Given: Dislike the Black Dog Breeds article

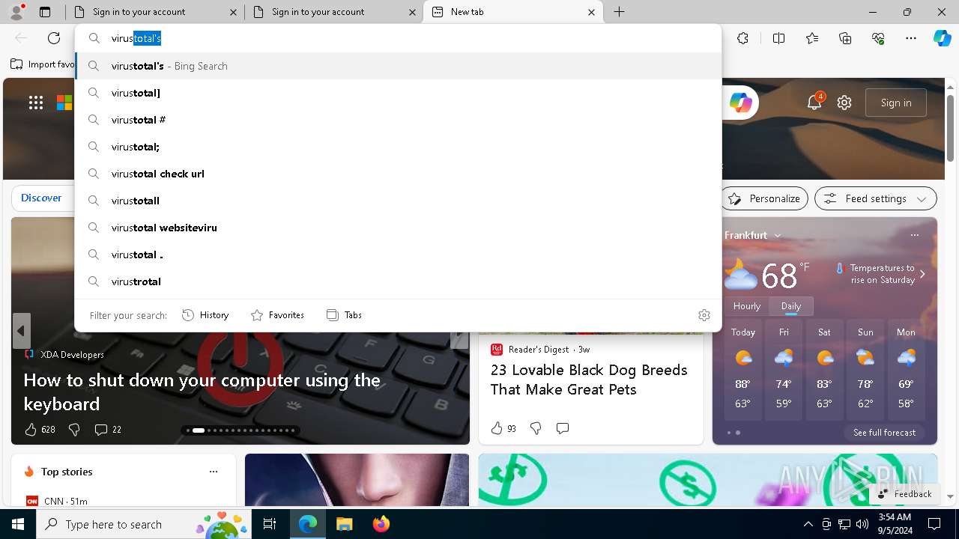Looking at the screenshot, I should tap(536, 428).
